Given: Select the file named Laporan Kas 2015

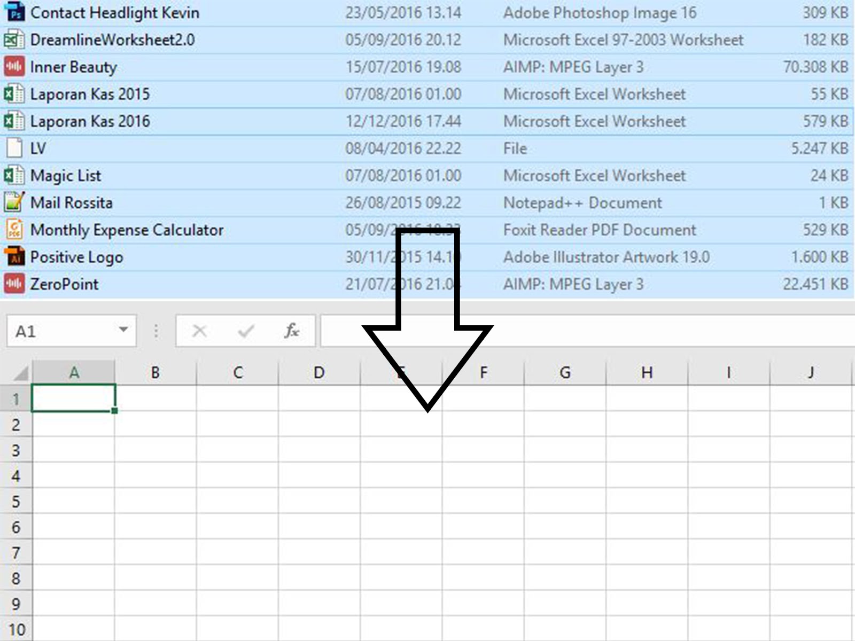Looking at the screenshot, I should (90, 94).
